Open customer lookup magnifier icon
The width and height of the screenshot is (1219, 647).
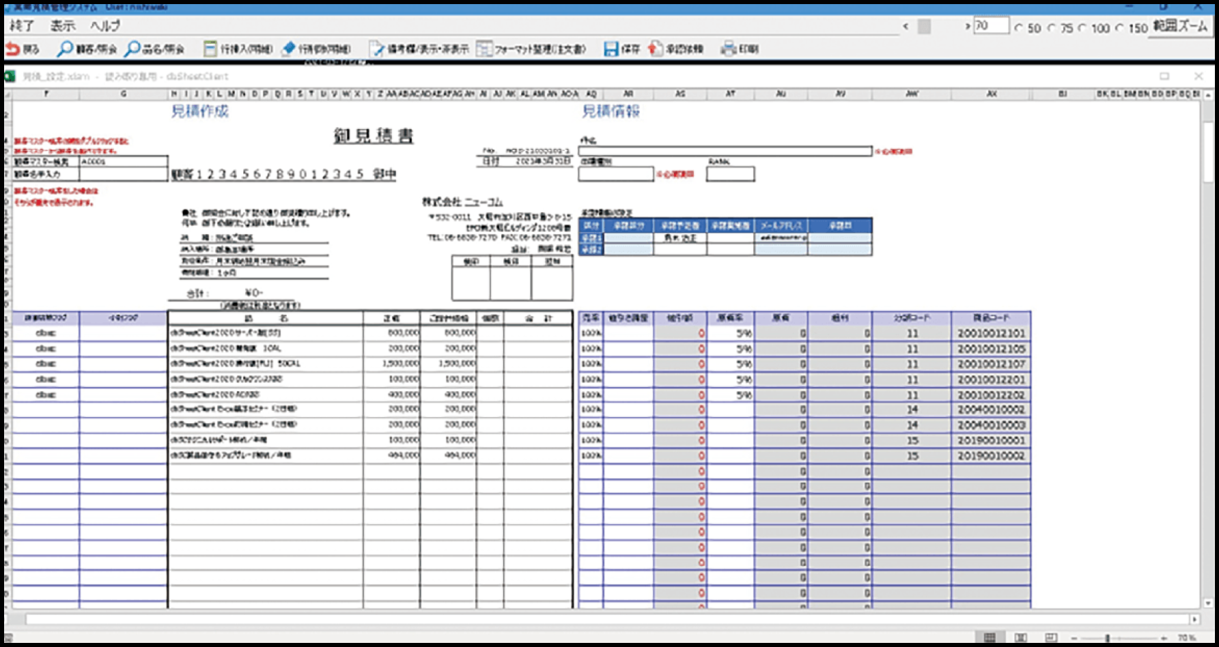click(x=65, y=48)
